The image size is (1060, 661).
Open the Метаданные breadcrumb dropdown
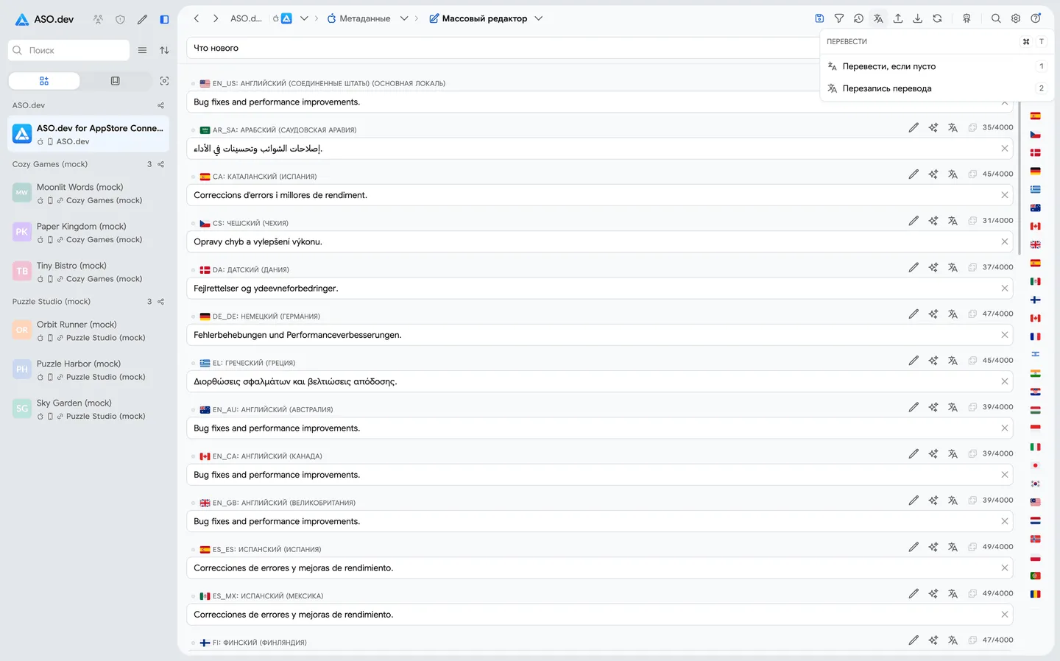coord(404,18)
